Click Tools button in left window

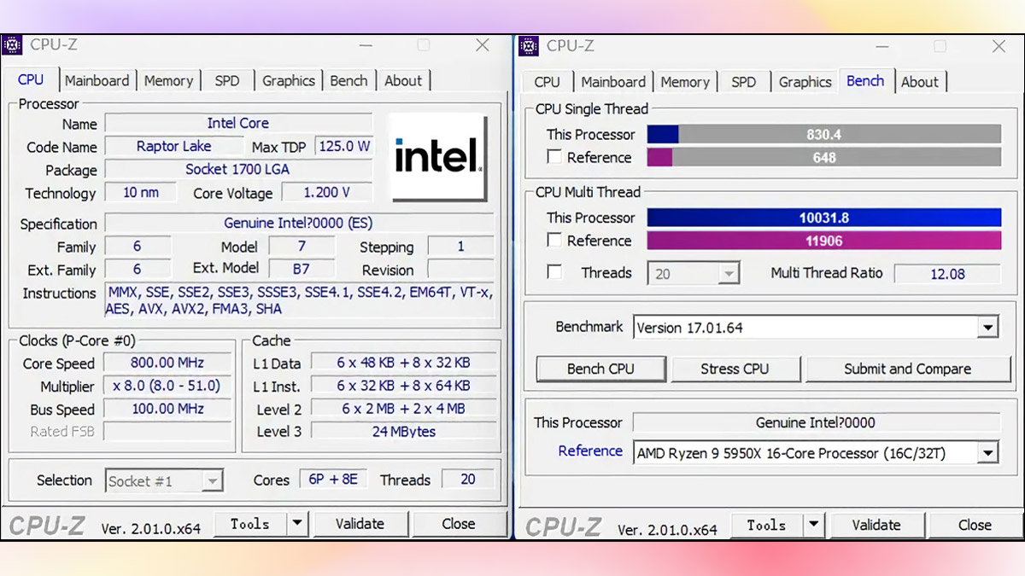click(x=250, y=523)
